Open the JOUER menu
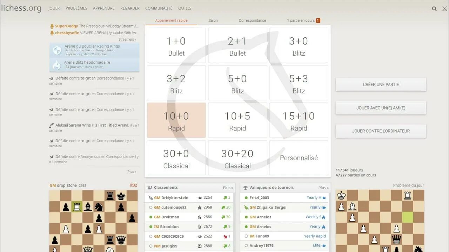This screenshot has width=449, height=252. [54, 8]
